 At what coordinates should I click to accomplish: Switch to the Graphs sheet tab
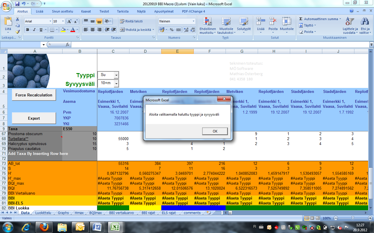pos(63,213)
